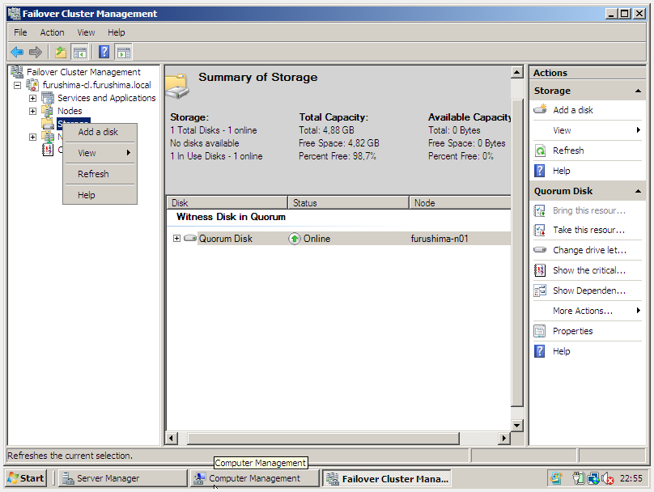Select the Witness Disk in Quorum group heading

(231, 217)
